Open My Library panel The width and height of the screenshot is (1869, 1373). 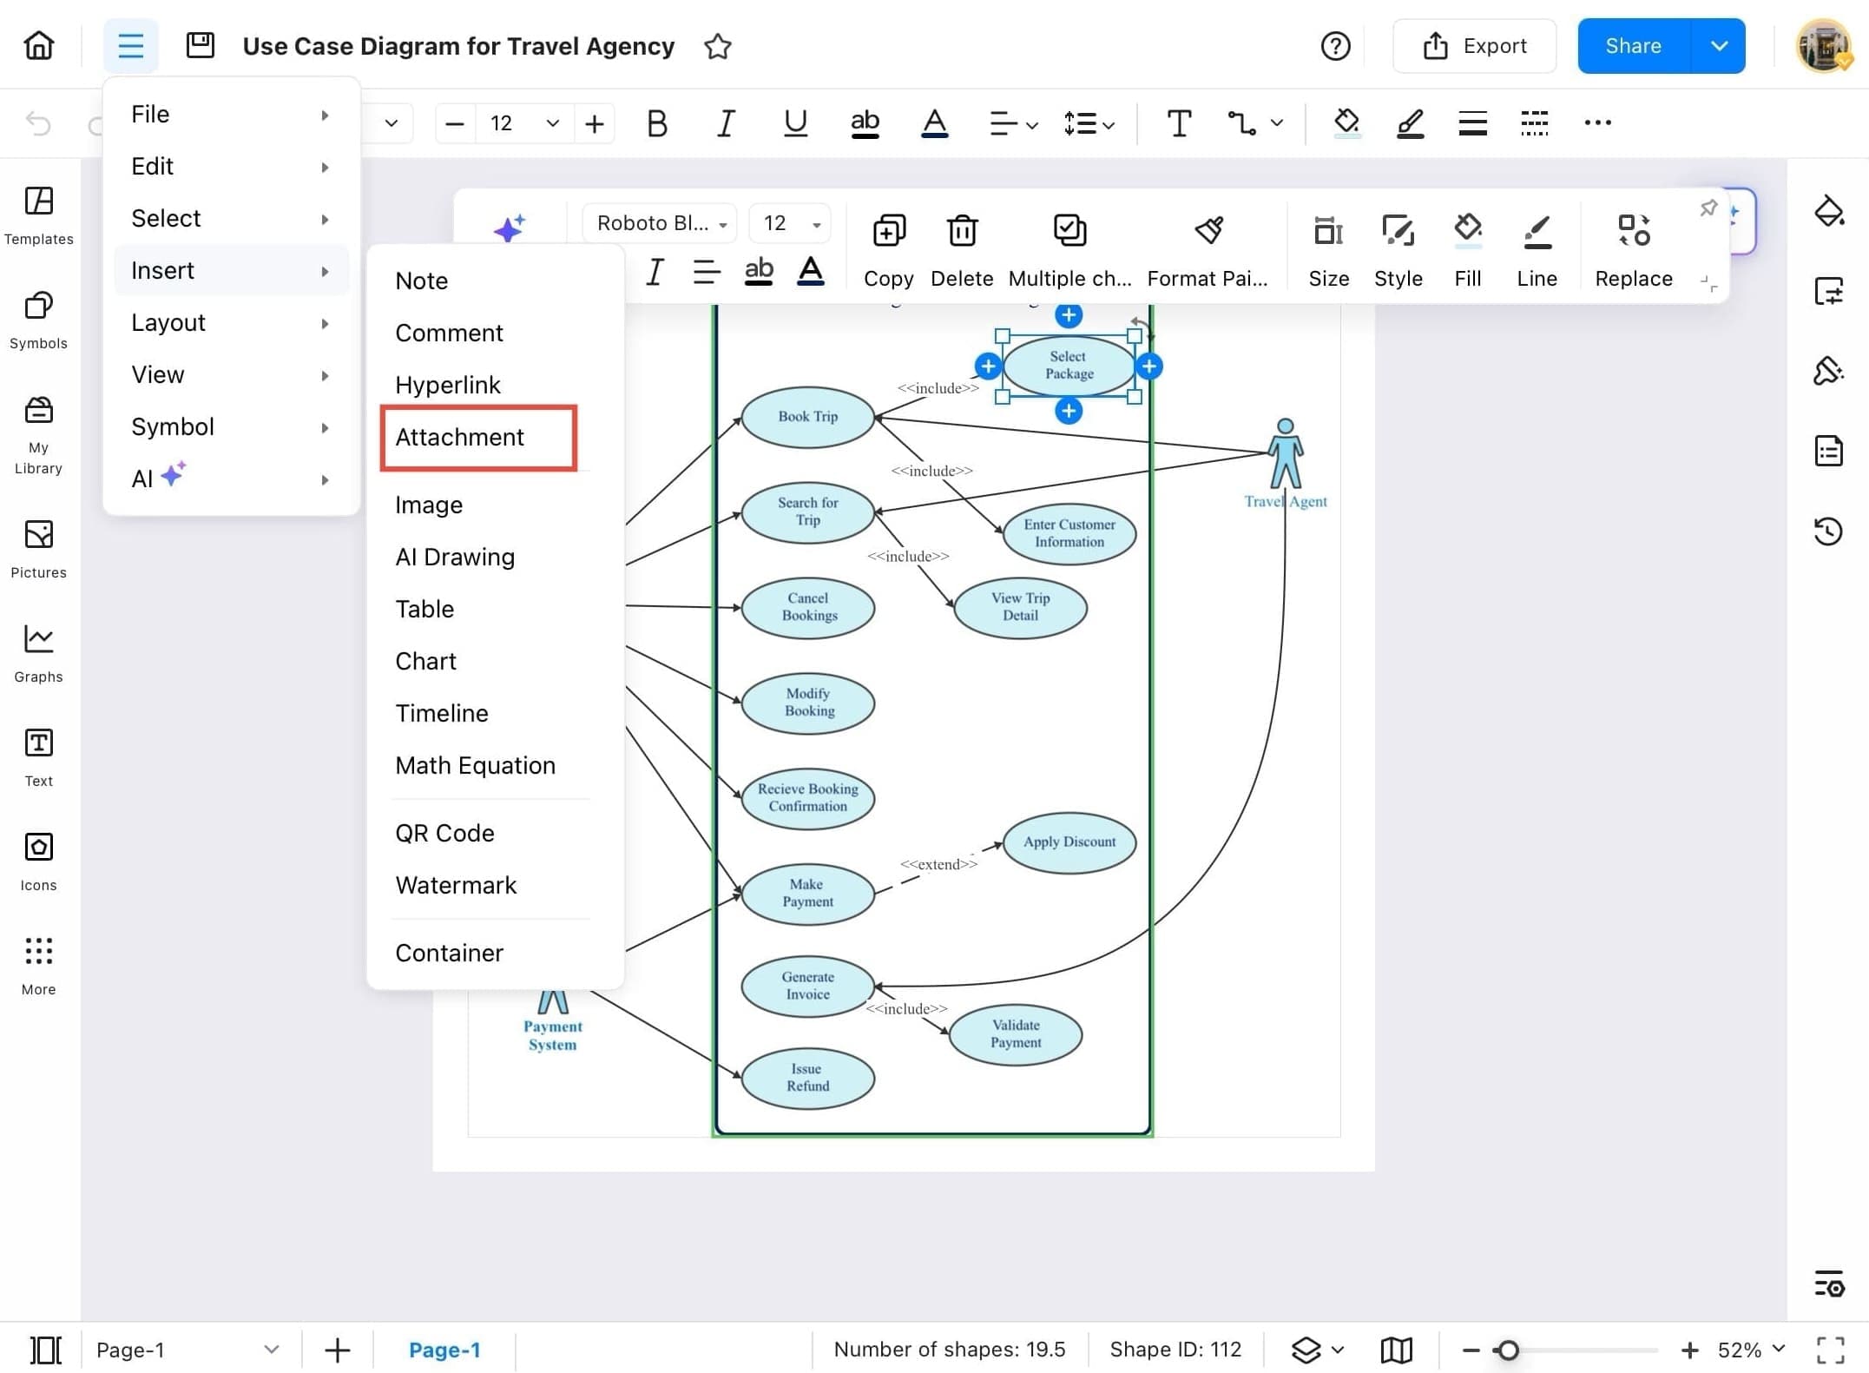click(x=37, y=432)
